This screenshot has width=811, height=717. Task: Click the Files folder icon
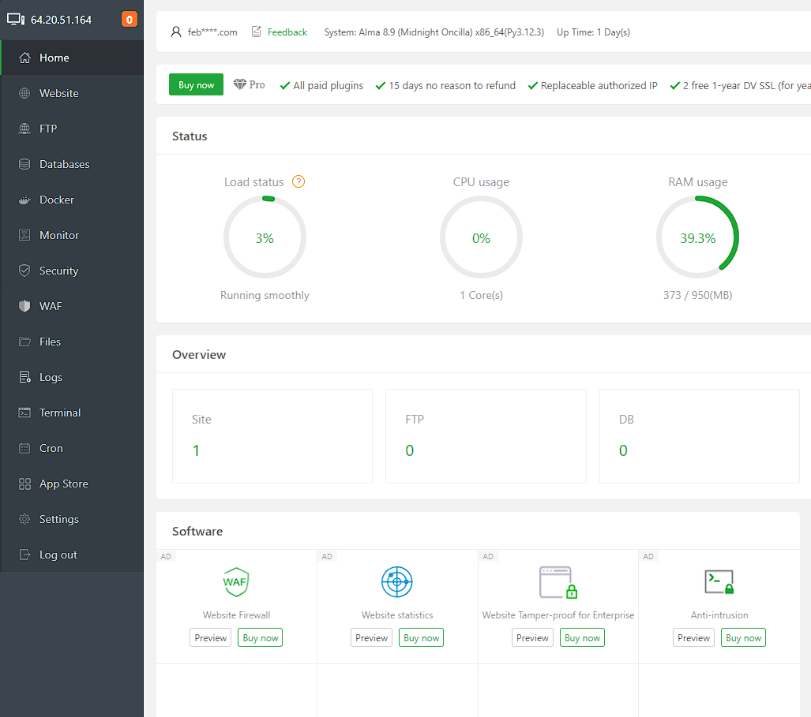point(24,342)
